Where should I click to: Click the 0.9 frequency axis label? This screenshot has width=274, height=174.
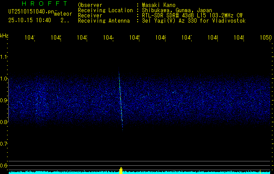tap(4, 100)
